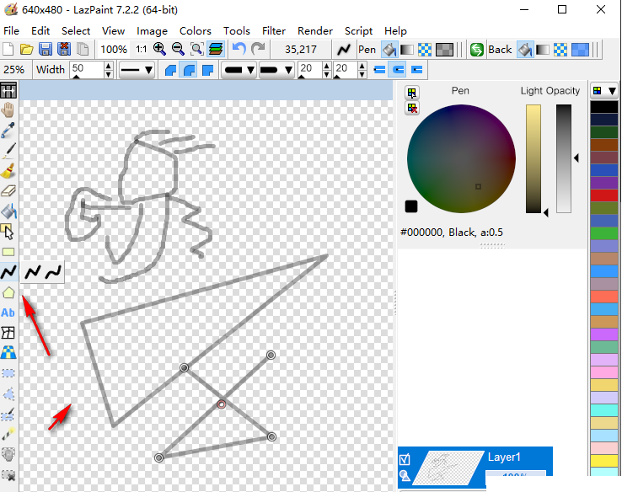Toggle pen solid color fill option
Image resolution: width=622 pixels, height=492 pixels.
click(x=389, y=50)
